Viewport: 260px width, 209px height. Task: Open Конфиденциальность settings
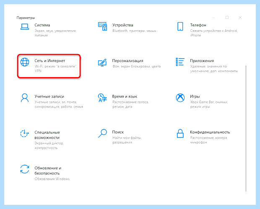[x=210, y=132]
